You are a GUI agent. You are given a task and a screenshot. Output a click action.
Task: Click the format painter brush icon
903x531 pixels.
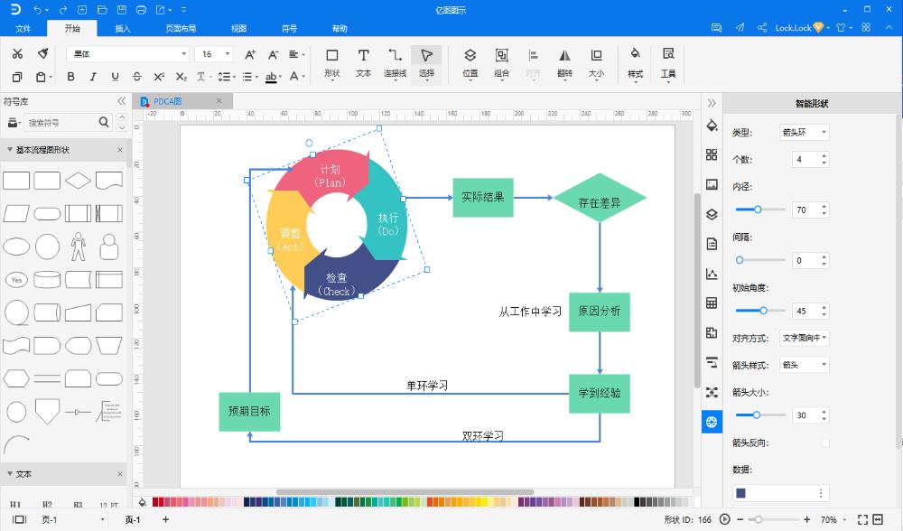(x=42, y=54)
